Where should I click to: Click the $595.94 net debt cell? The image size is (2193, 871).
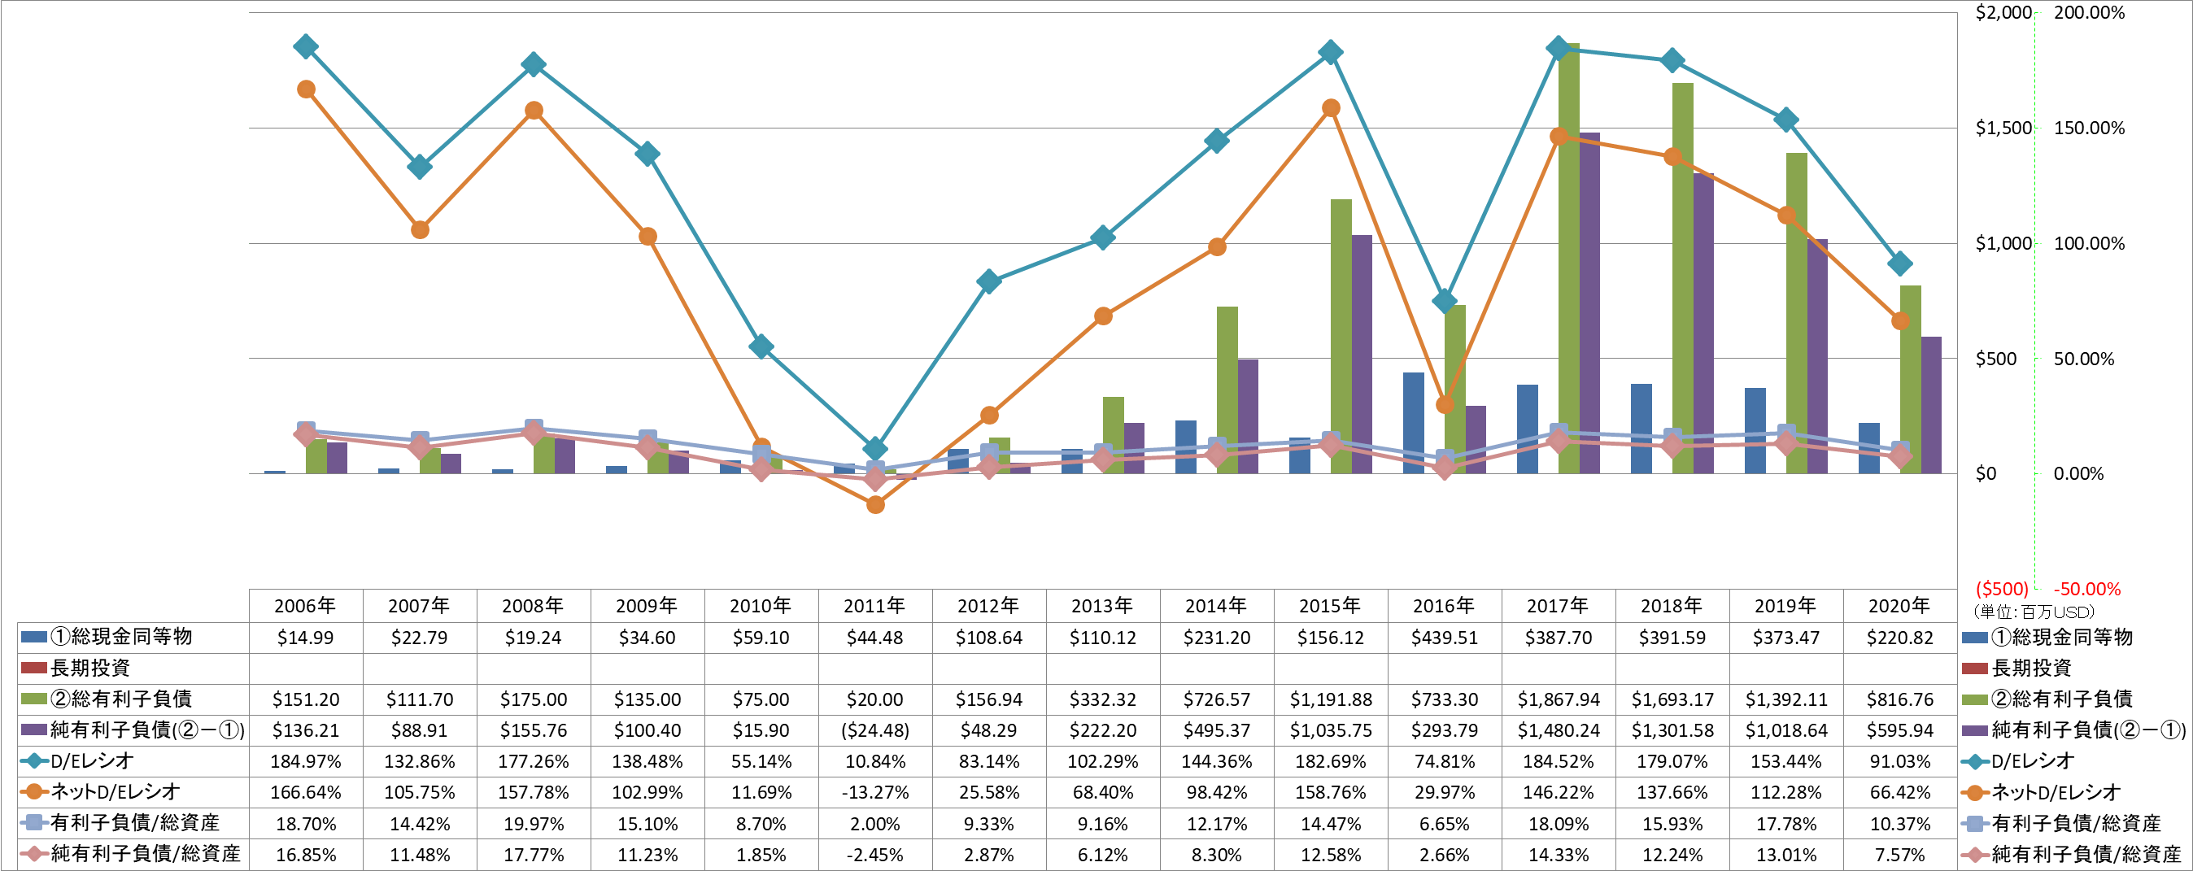[1899, 730]
